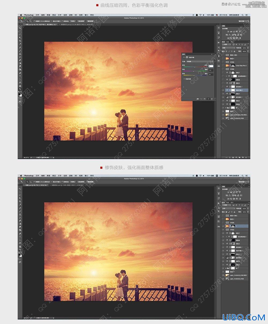Open workspace switcher dropdown in upper screenshot
This screenshot has height=324, width=268.
coord(244,21)
